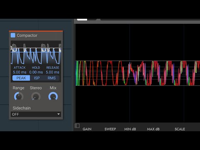Click the Range knob

point(19,96)
